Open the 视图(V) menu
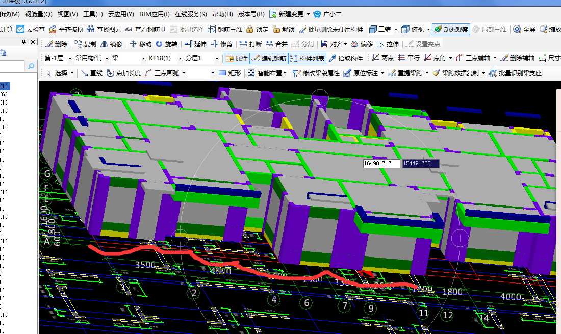The width and height of the screenshot is (561, 334). tap(68, 14)
